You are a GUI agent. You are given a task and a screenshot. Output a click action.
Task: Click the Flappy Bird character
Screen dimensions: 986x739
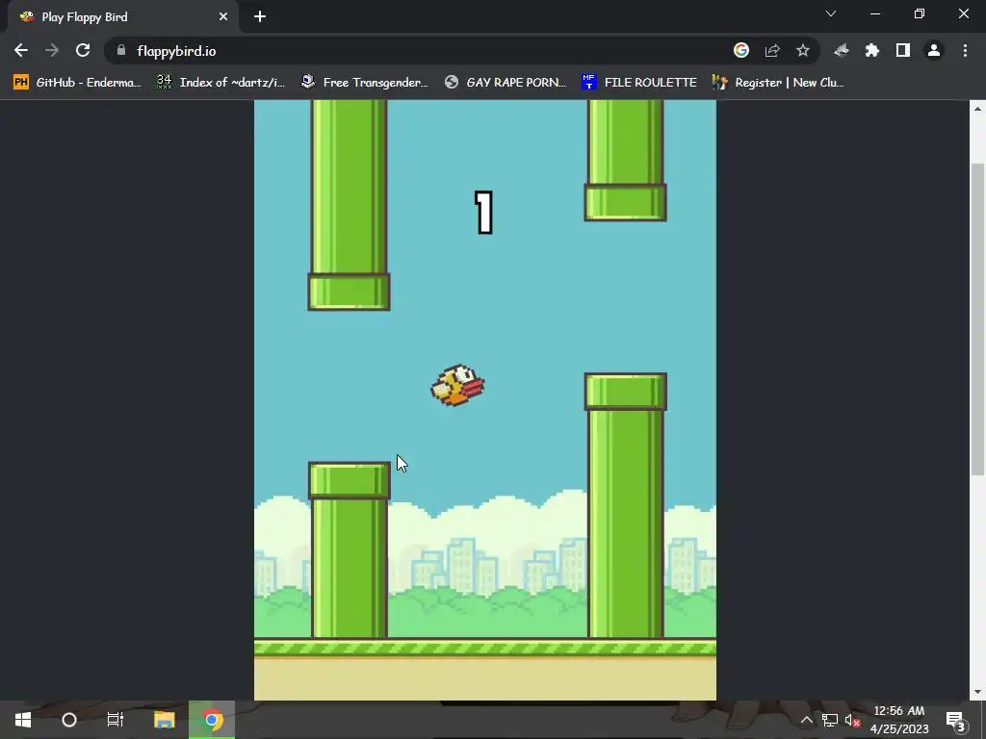pyautogui.click(x=457, y=385)
